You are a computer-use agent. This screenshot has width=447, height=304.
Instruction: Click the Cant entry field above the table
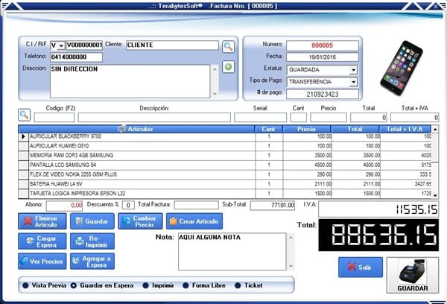(299, 118)
